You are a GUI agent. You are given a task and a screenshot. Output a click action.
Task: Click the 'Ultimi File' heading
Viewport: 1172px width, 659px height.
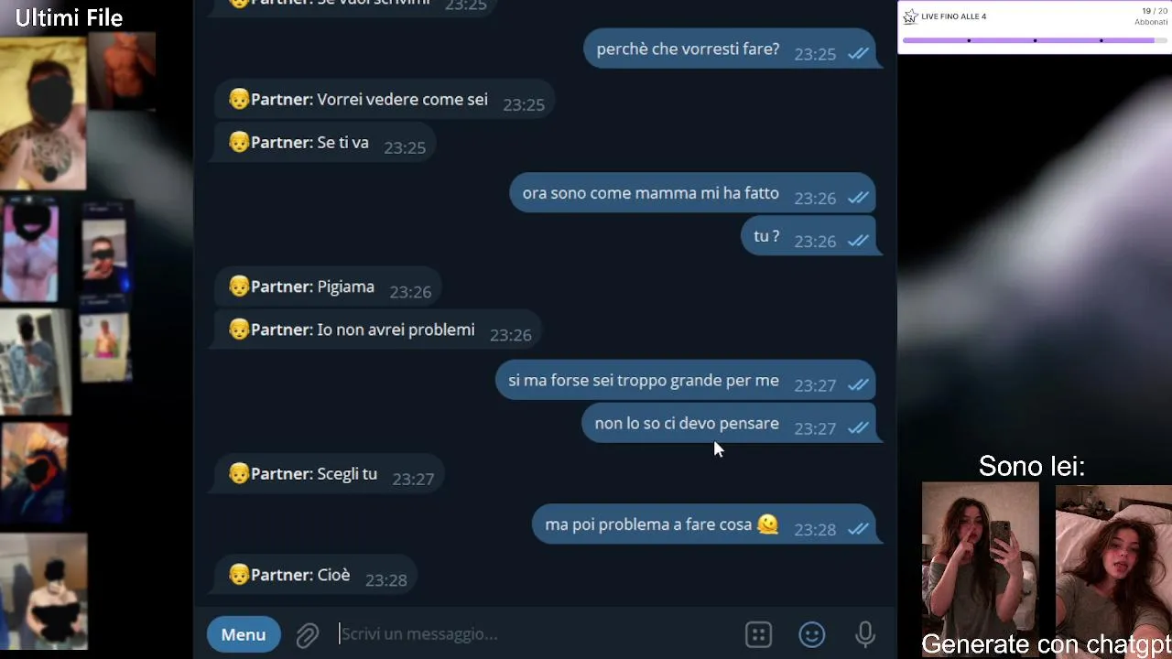[69, 17]
